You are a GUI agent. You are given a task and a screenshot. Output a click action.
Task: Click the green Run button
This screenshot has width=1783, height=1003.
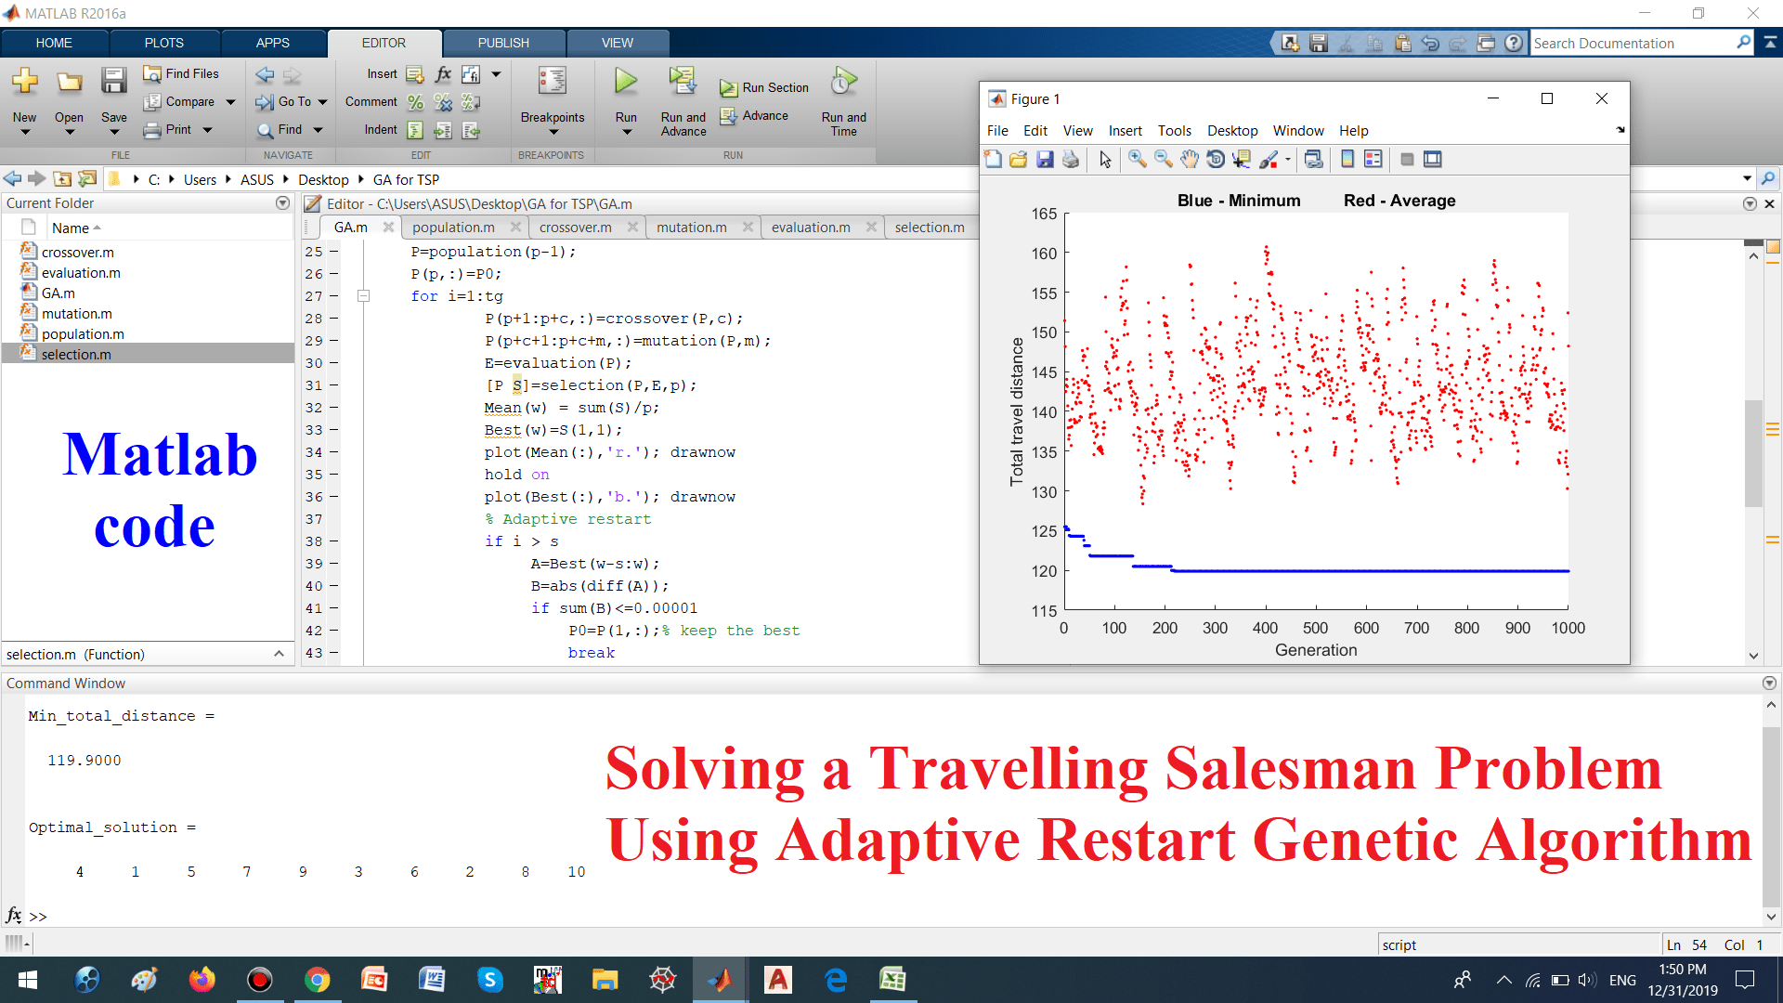pyautogui.click(x=626, y=83)
